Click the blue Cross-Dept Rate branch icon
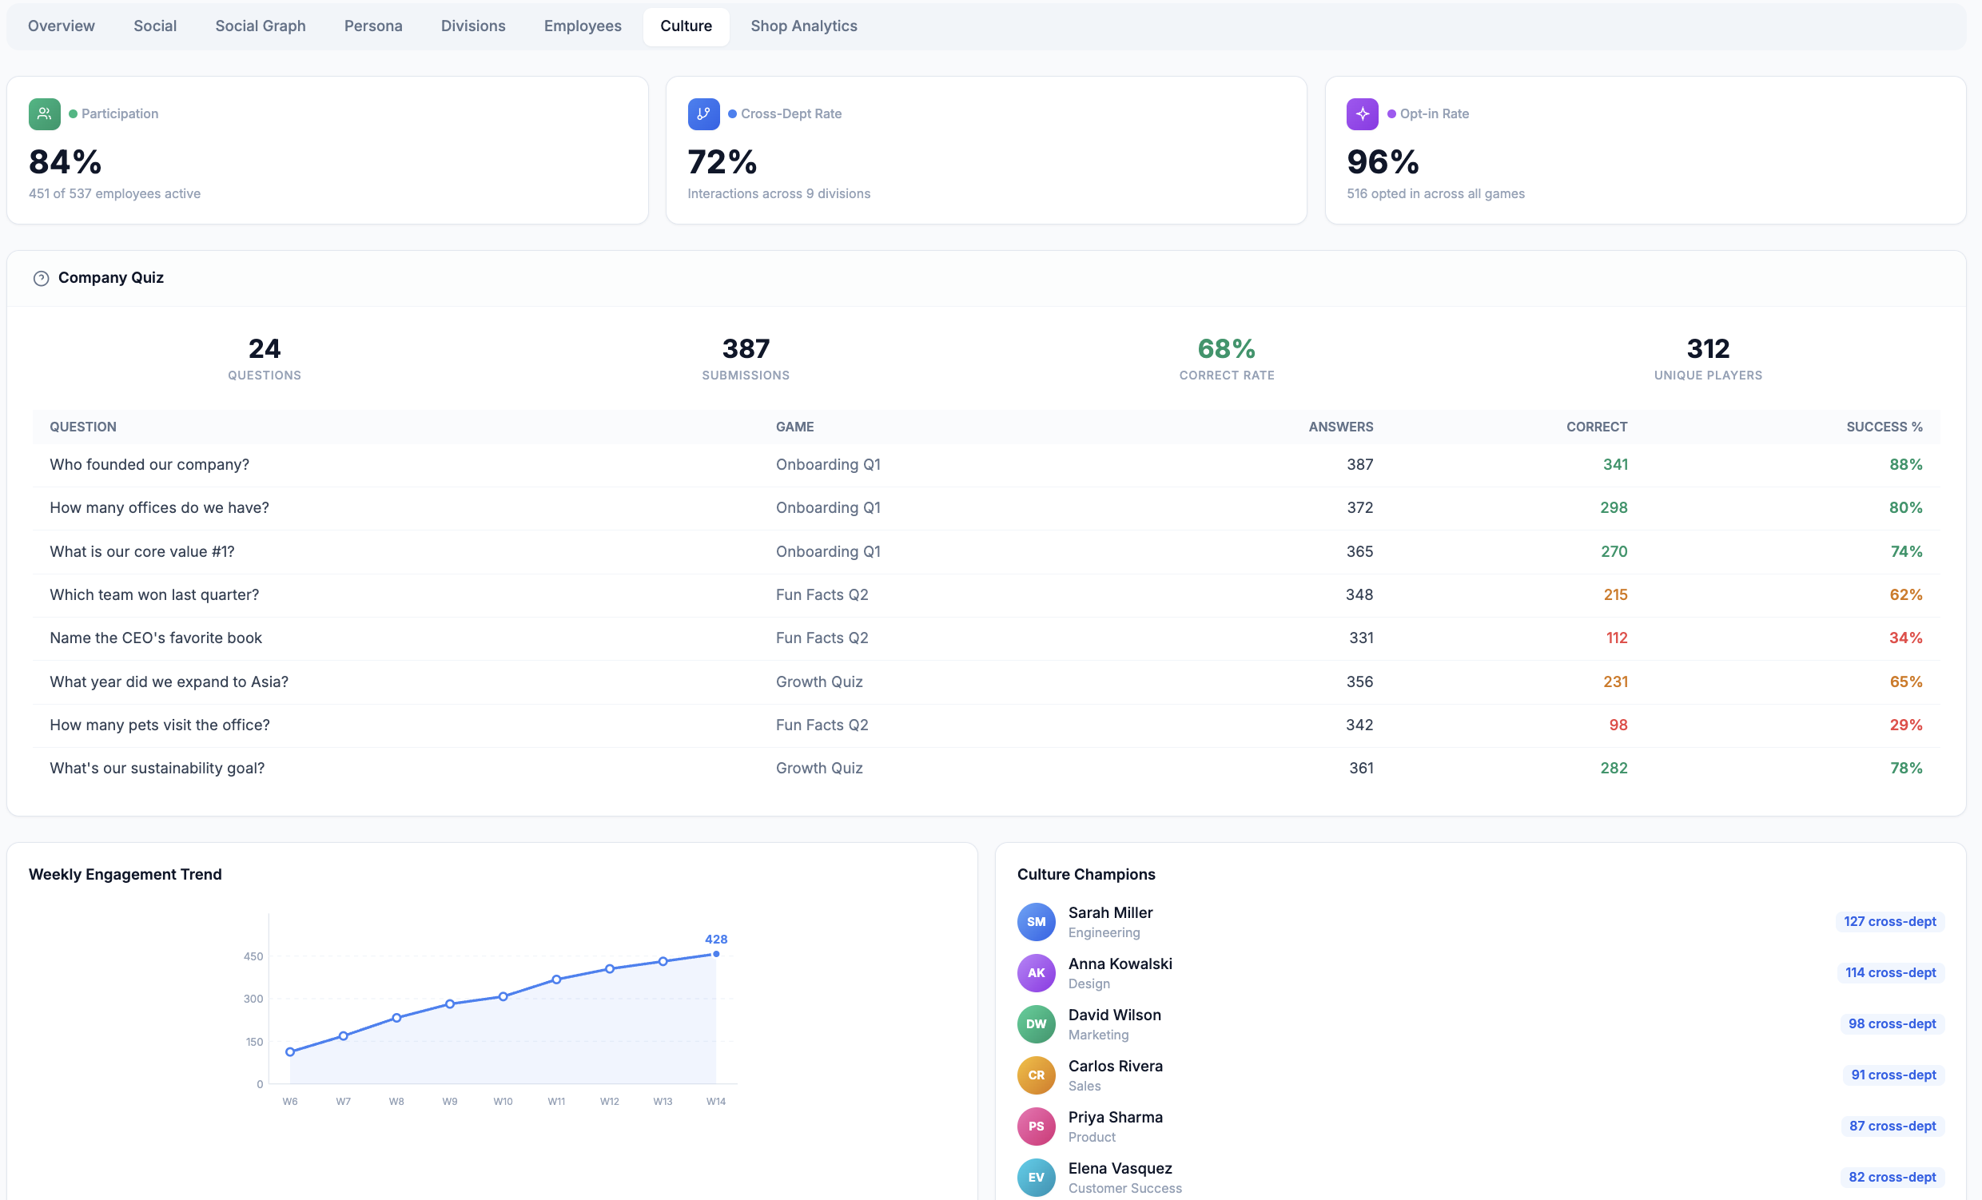This screenshot has width=1982, height=1200. (703, 113)
